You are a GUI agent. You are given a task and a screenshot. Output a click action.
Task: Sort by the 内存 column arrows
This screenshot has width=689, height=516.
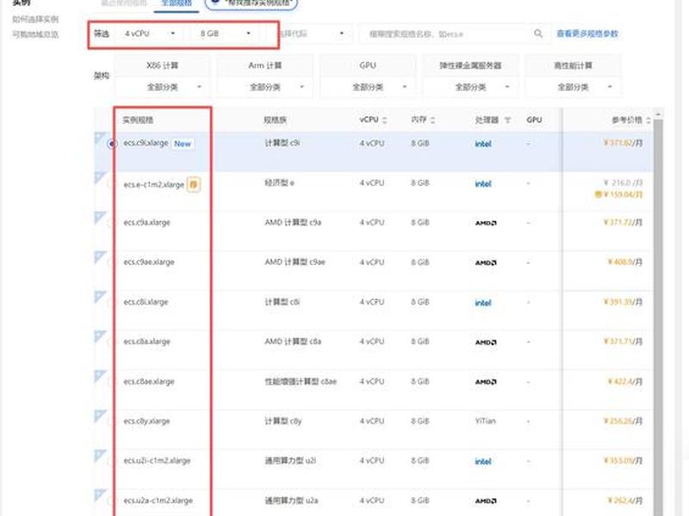point(432,120)
